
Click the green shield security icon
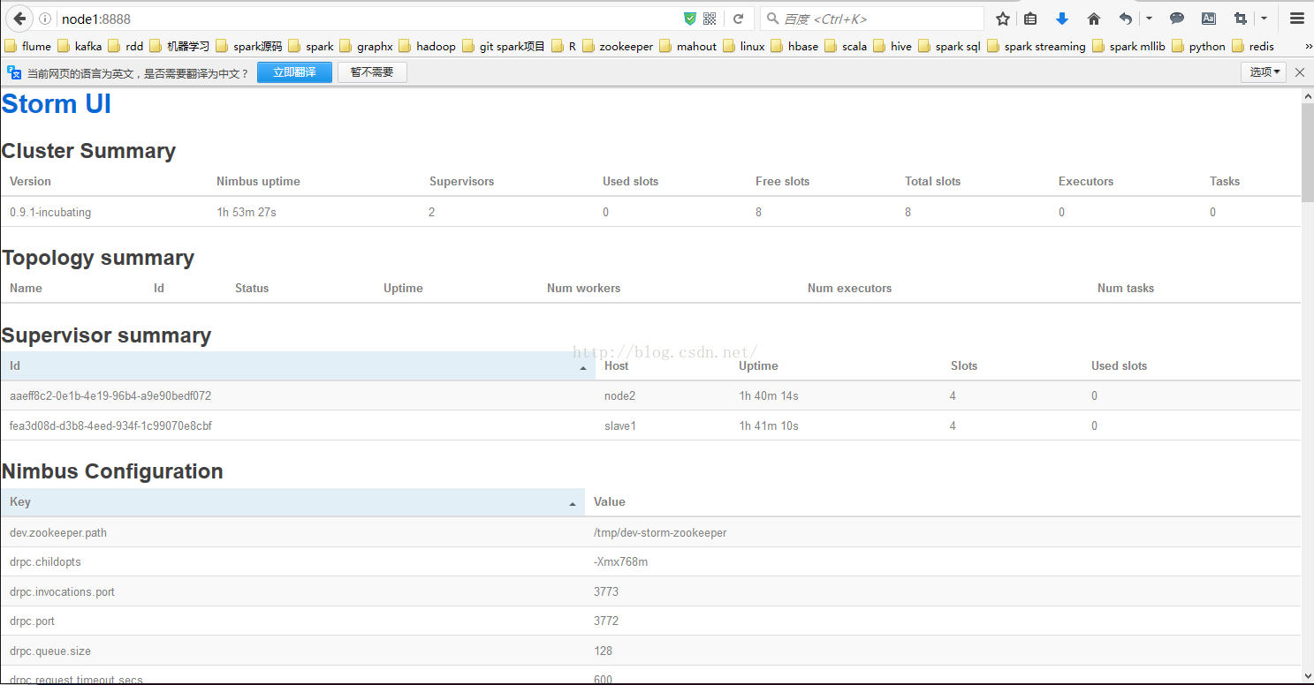click(690, 19)
